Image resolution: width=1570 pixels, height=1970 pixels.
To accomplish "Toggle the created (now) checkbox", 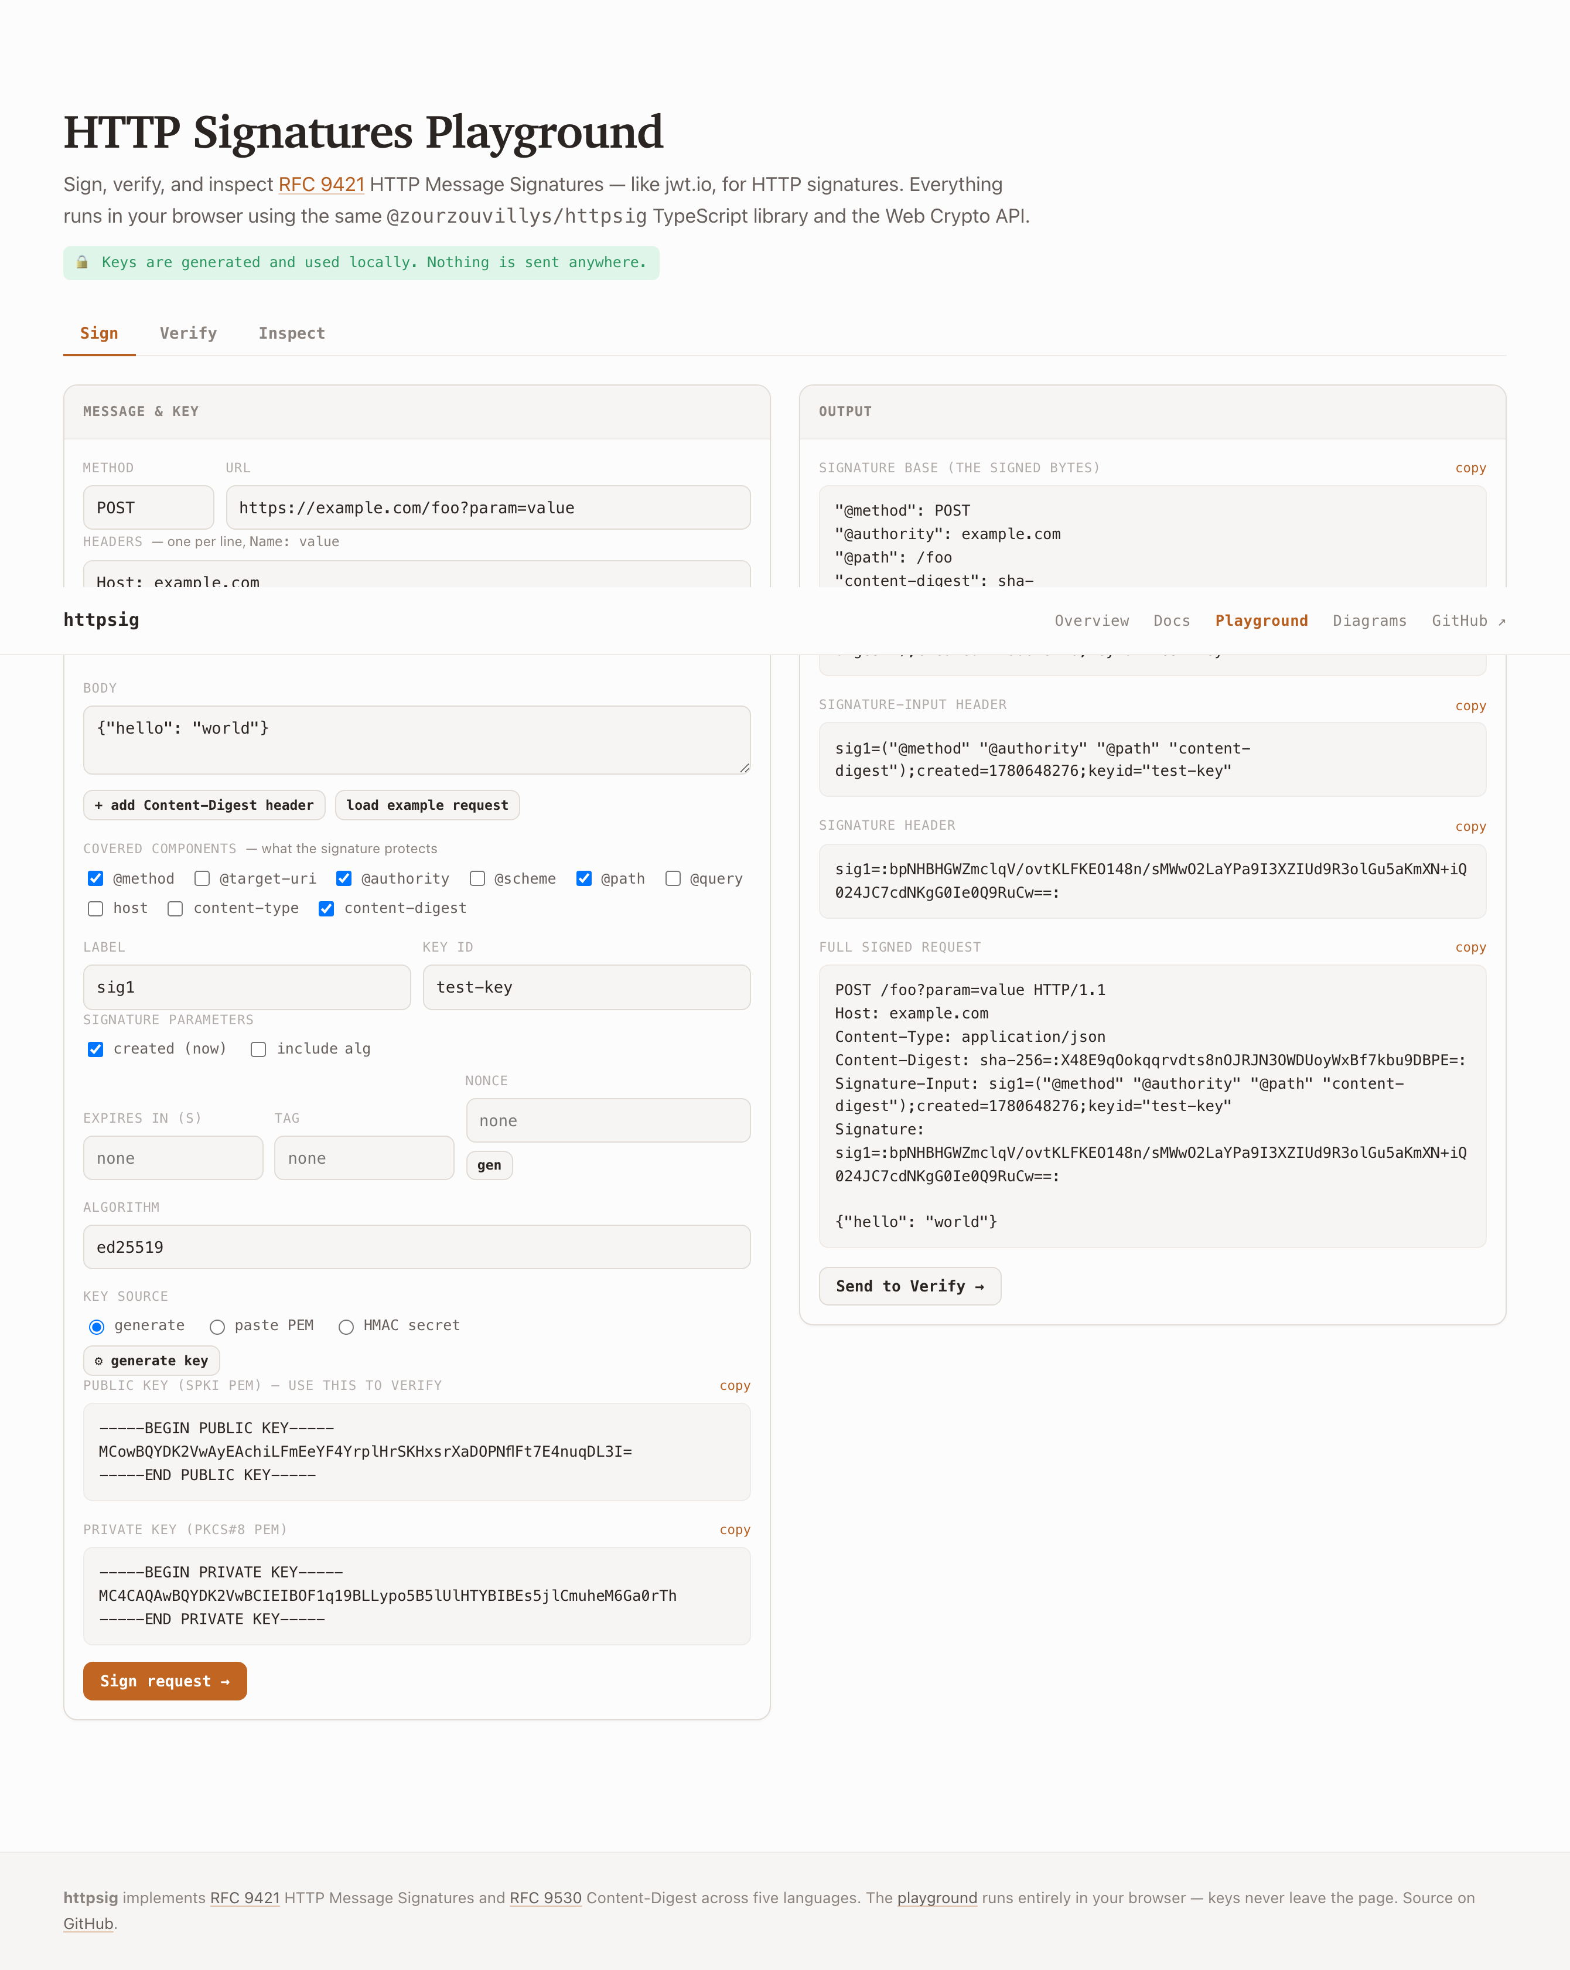I will 95,1049.
